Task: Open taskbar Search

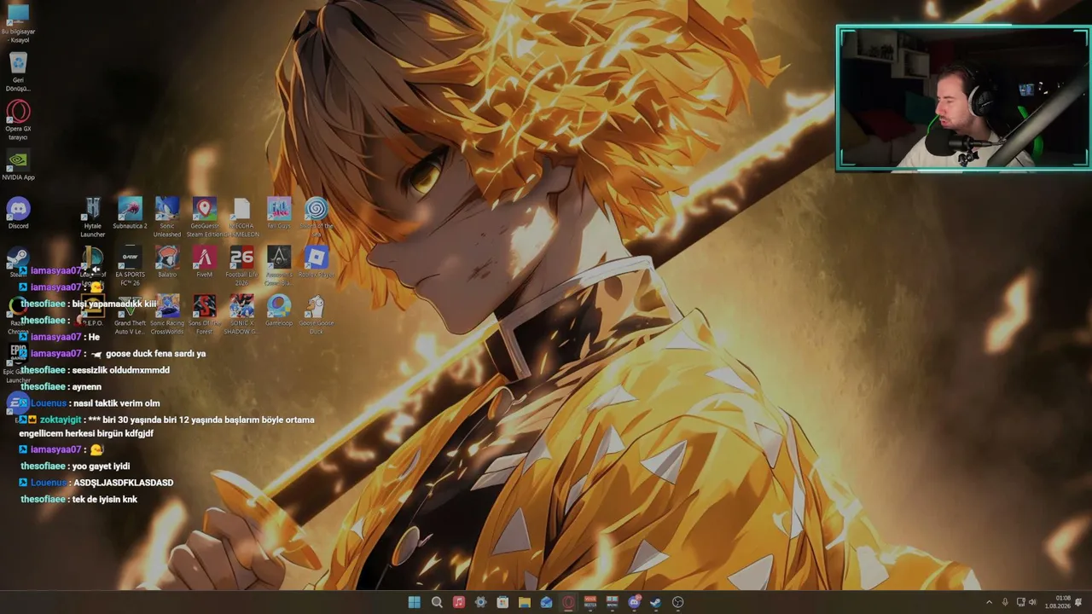Action: pos(437,602)
